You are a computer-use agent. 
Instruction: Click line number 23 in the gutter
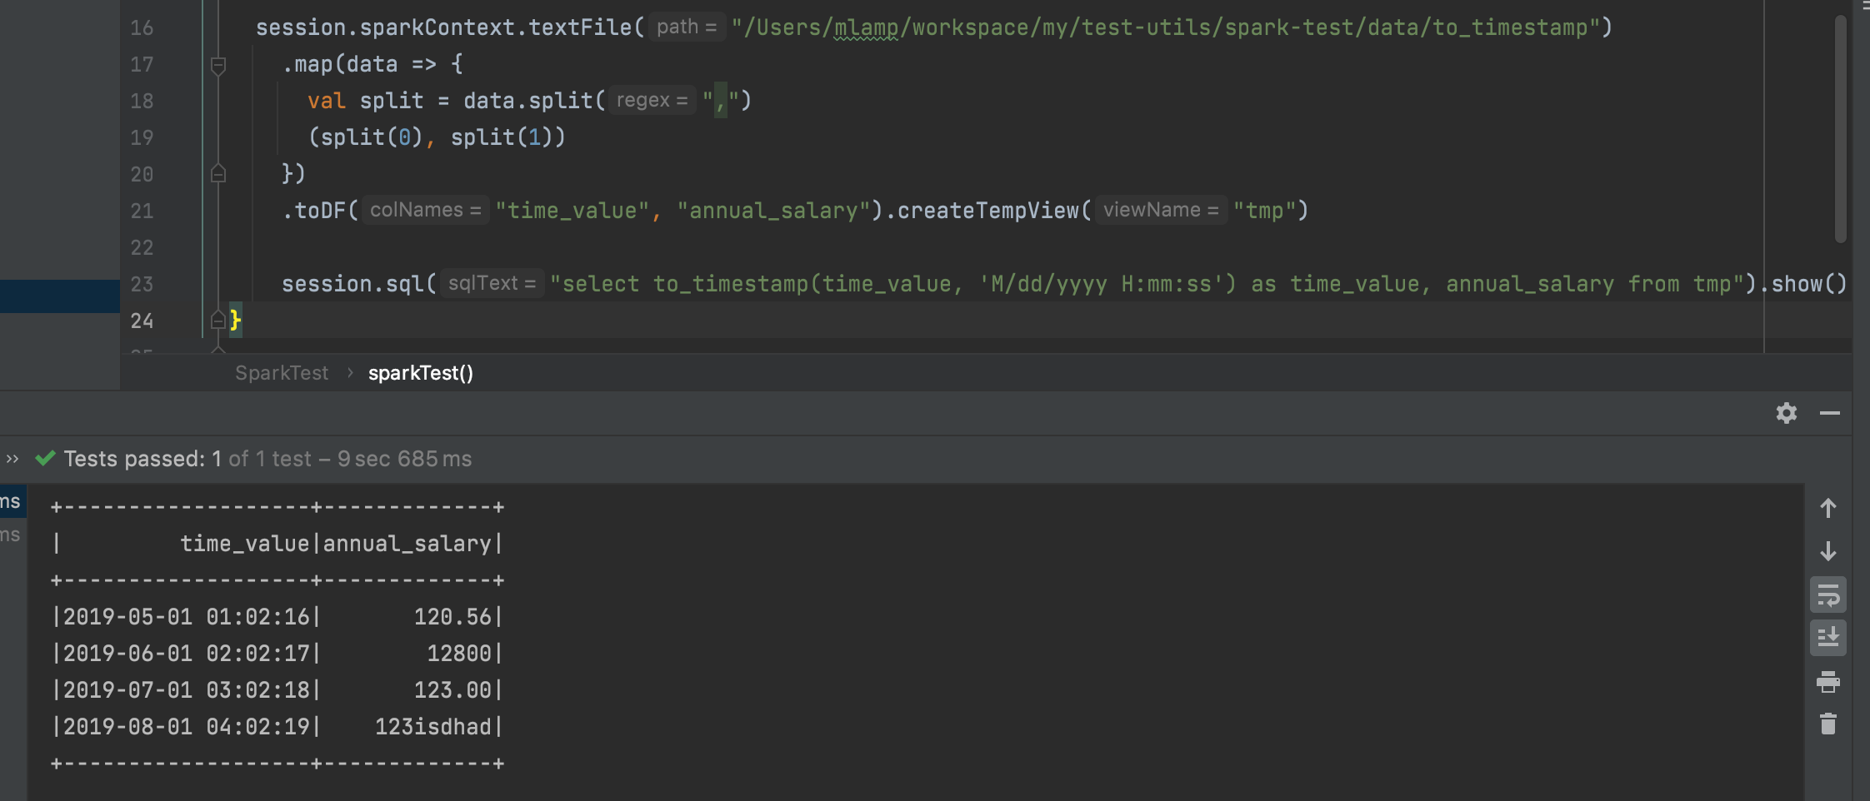click(142, 284)
